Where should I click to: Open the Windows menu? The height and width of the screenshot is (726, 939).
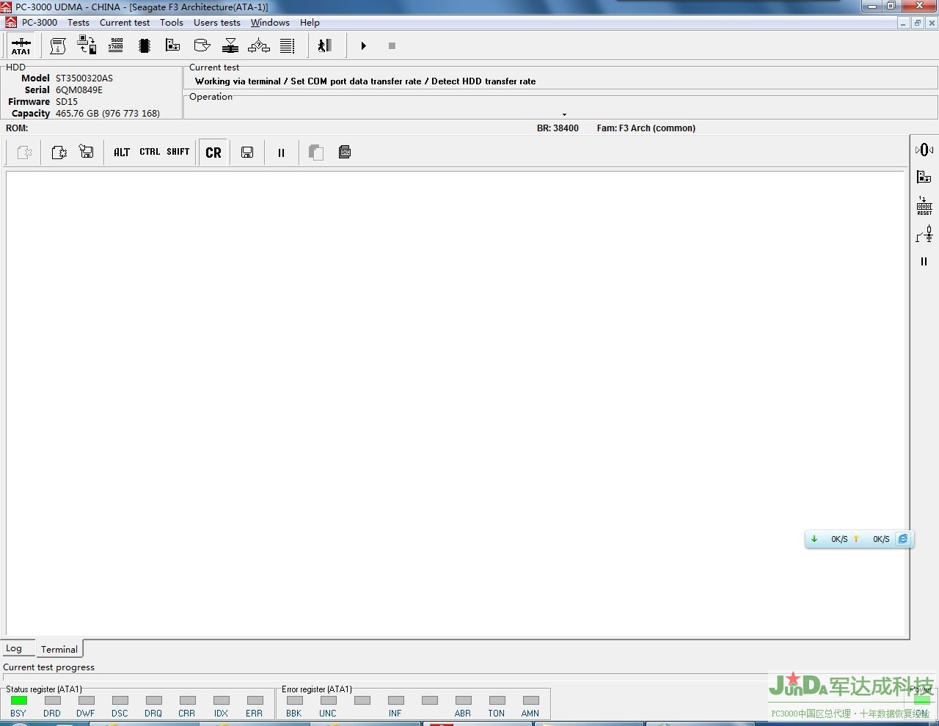pos(270,23)
